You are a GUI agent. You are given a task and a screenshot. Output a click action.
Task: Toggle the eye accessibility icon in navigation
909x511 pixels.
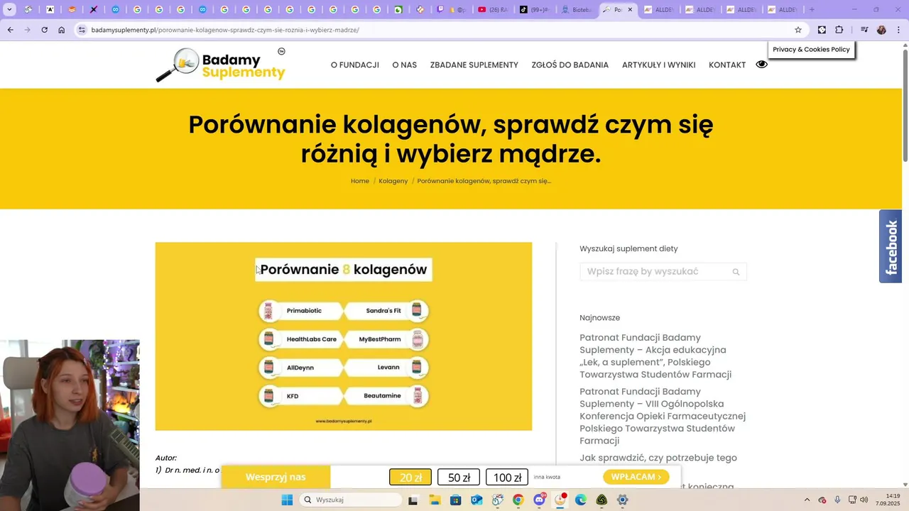[762, 65]
